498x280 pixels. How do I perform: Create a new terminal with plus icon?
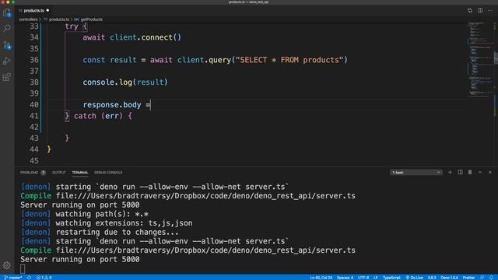tap(450, 172)
